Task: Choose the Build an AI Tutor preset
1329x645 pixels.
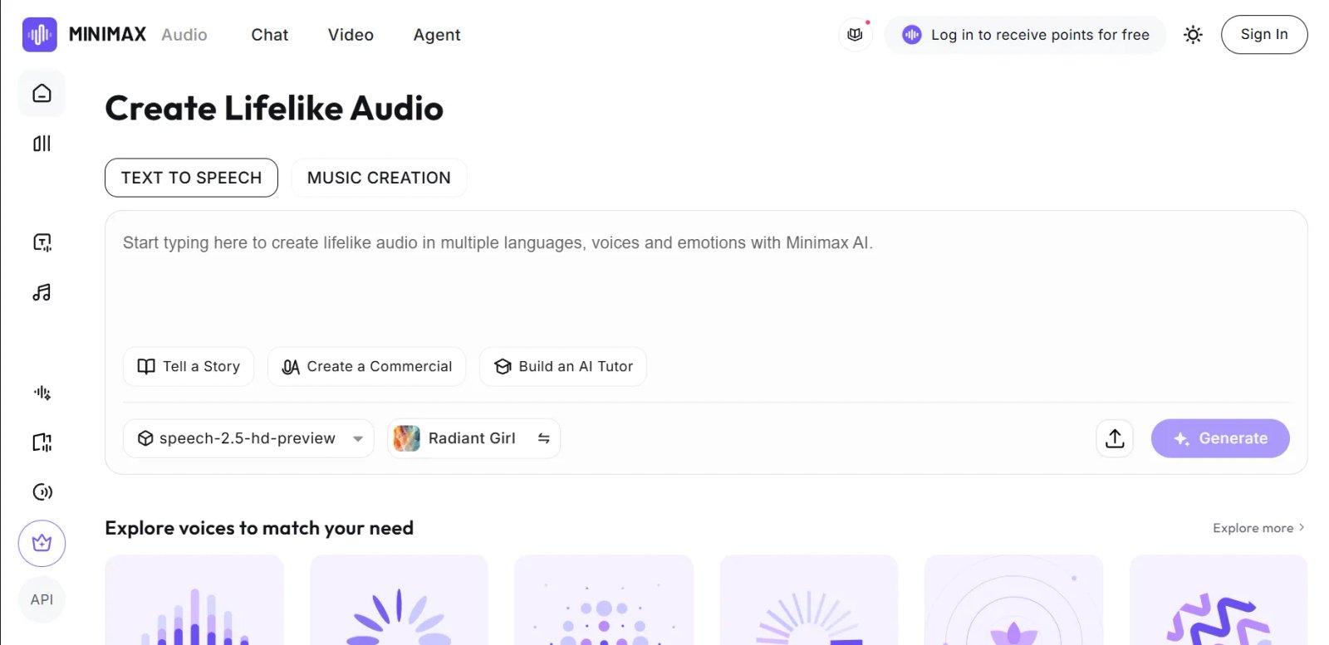Action: (x=563, y=366)
